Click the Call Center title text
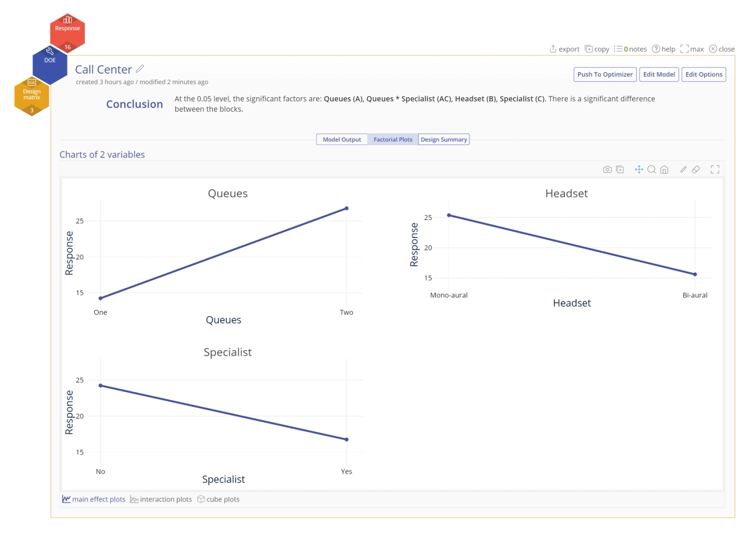This screenshot has width=748, height=533. pos(104,69)
